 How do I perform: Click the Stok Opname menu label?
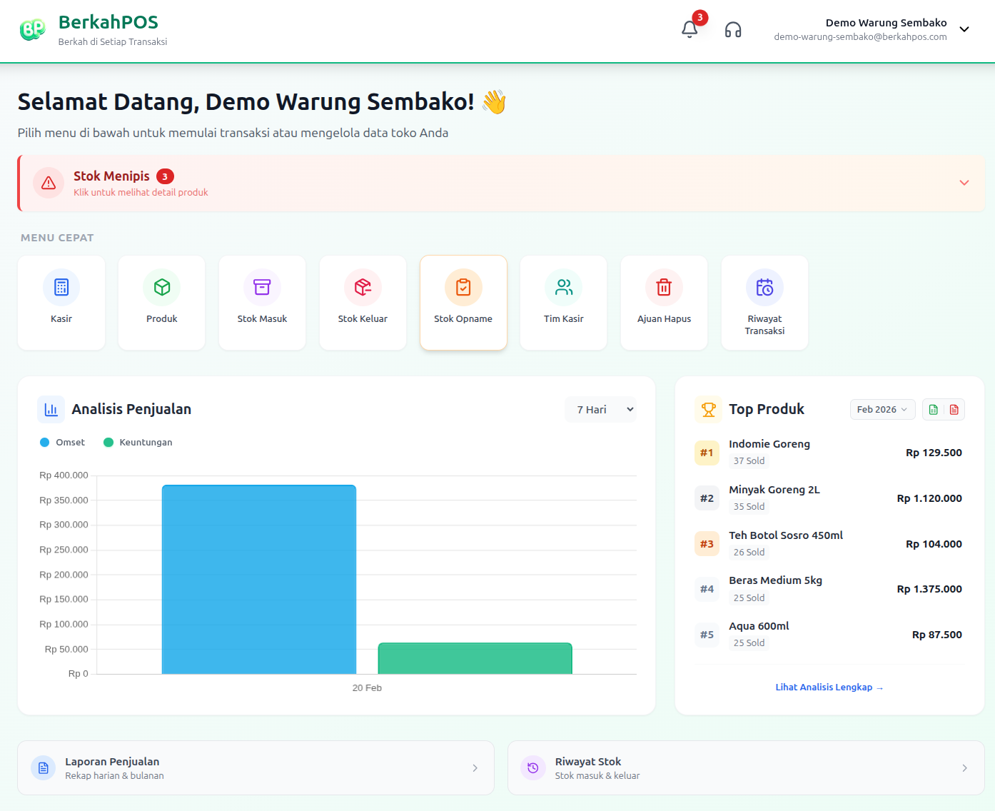pyautogui.click(x=463, y=319)
